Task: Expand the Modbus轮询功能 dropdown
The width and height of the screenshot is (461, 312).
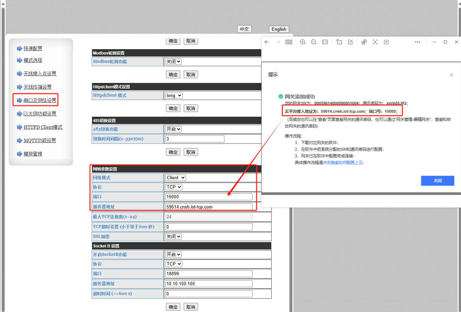Action: point(173,62)
